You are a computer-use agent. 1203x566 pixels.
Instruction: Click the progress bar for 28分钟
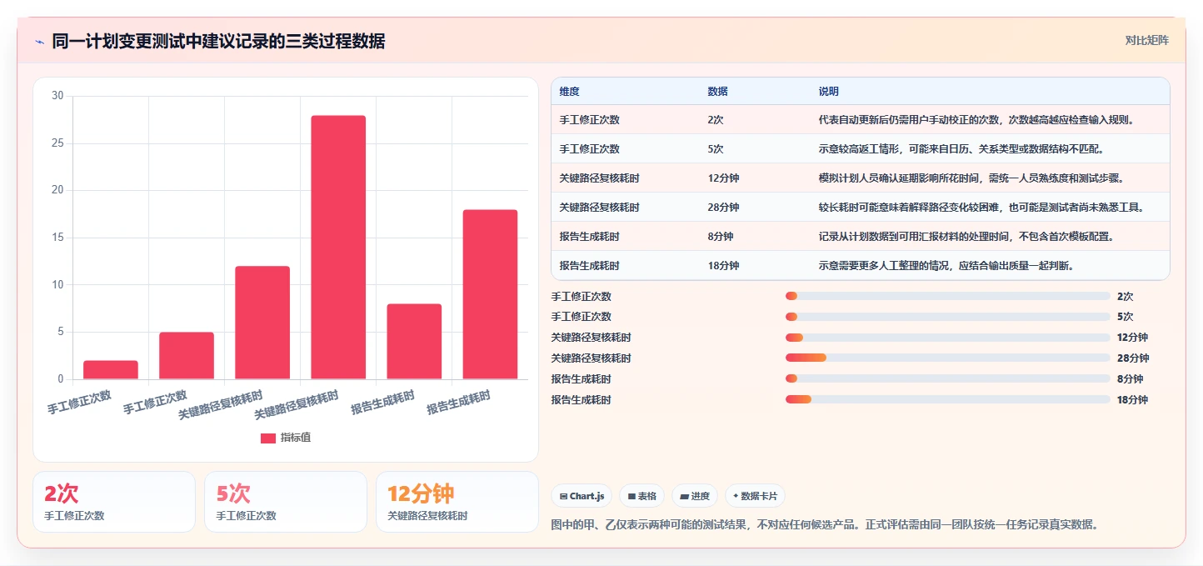pyautogui.click(x=948, y=358)
